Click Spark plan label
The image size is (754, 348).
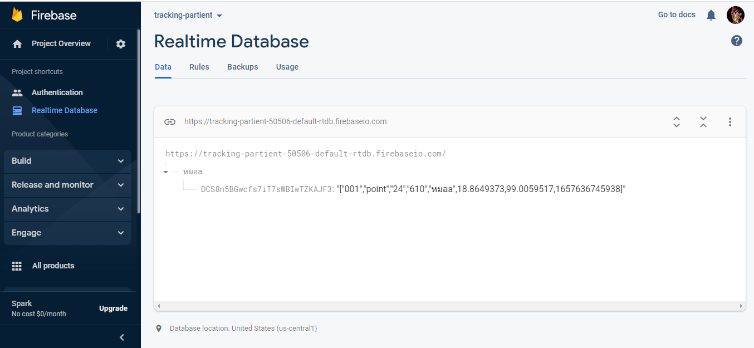[x=22, y=303]
